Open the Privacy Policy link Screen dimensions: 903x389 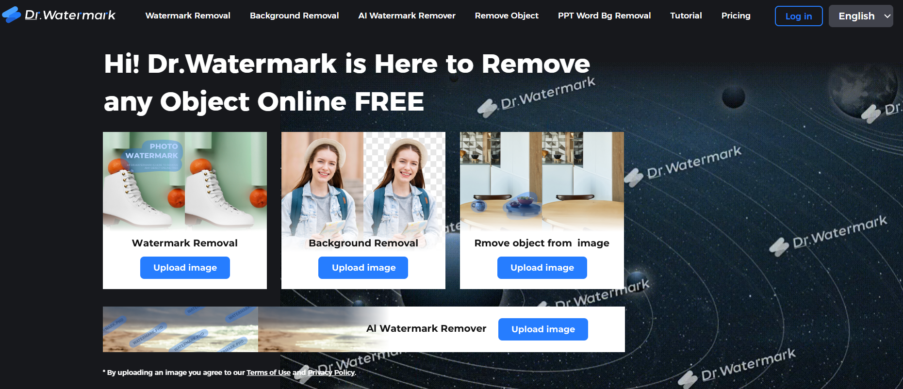[x=331, y=373]
